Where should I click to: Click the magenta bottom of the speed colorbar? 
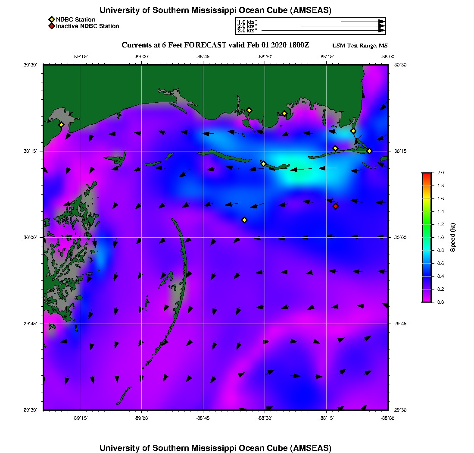[426, 300]
